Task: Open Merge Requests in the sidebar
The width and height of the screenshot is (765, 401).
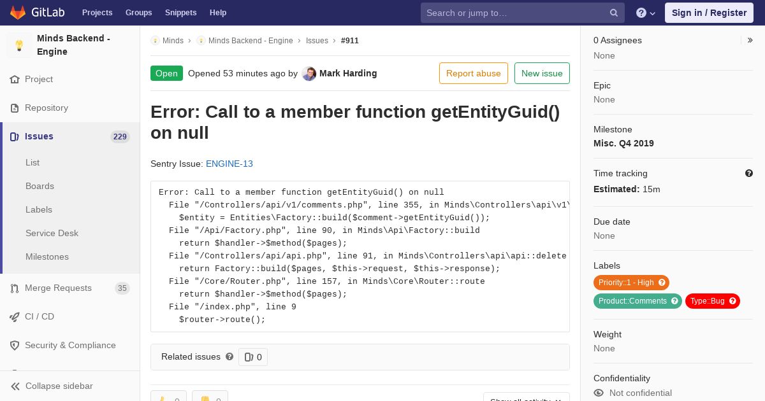Action: (x=58, y=288)
